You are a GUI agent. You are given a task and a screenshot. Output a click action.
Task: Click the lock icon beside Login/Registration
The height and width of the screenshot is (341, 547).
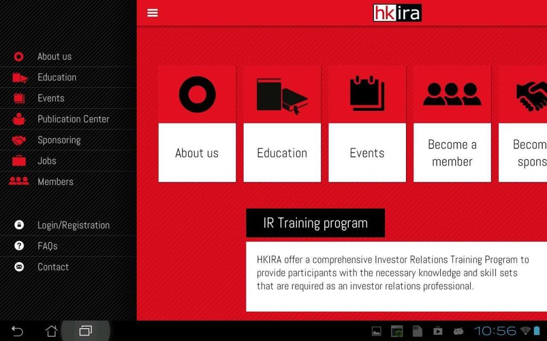[19, 225]
